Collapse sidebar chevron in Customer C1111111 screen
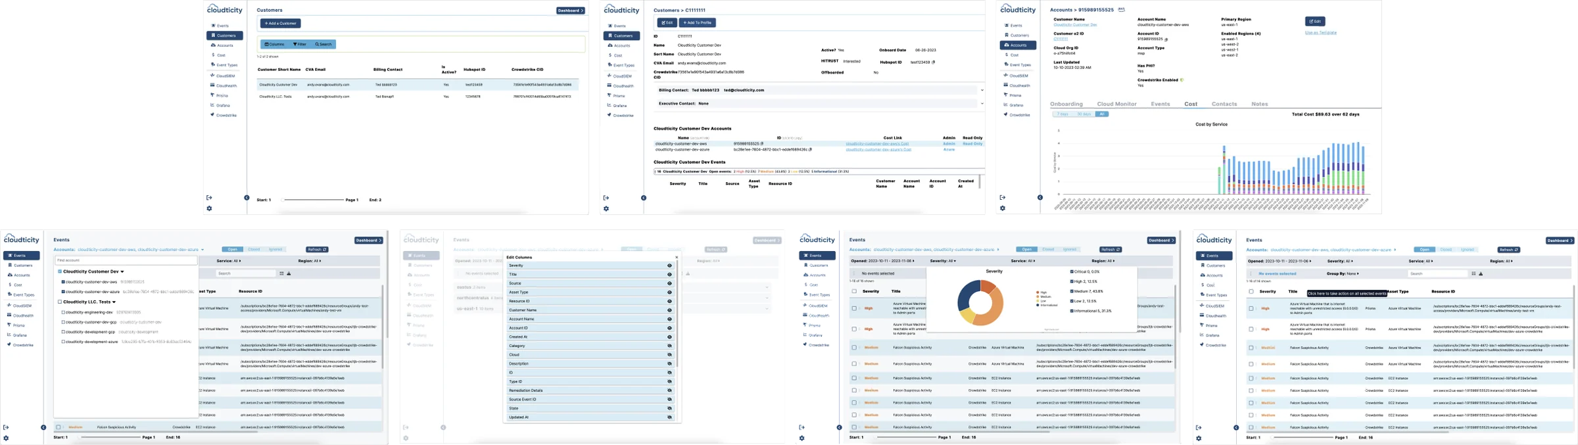This screenshot has width=1578, height=445. (x=644, y=197)
